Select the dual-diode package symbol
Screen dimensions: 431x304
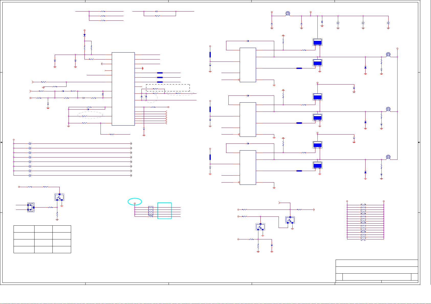click(31, 207)
